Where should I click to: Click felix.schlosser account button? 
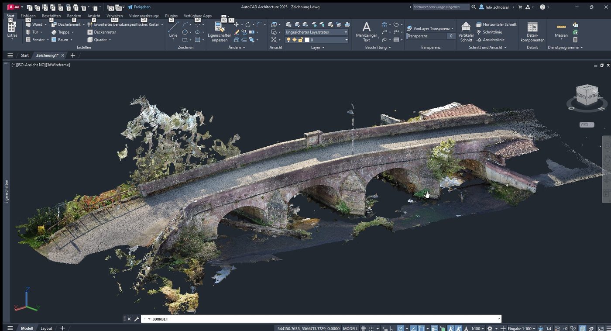point(497,7)
